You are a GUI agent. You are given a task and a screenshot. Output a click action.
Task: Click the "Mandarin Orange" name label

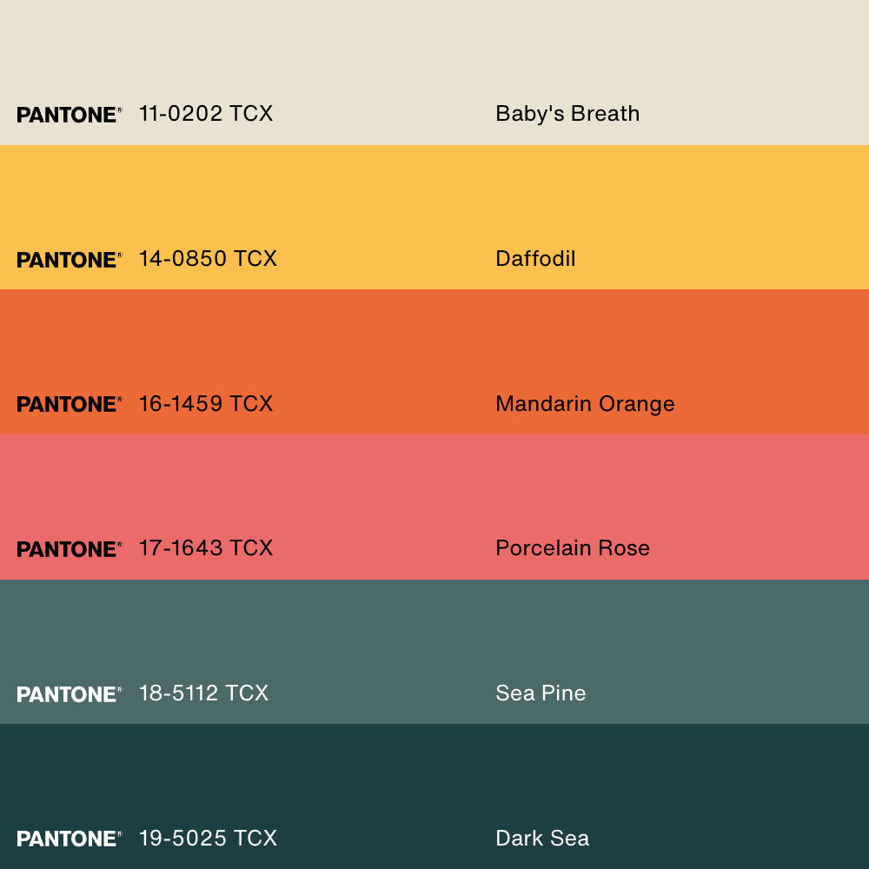click(x=585, y=404)
